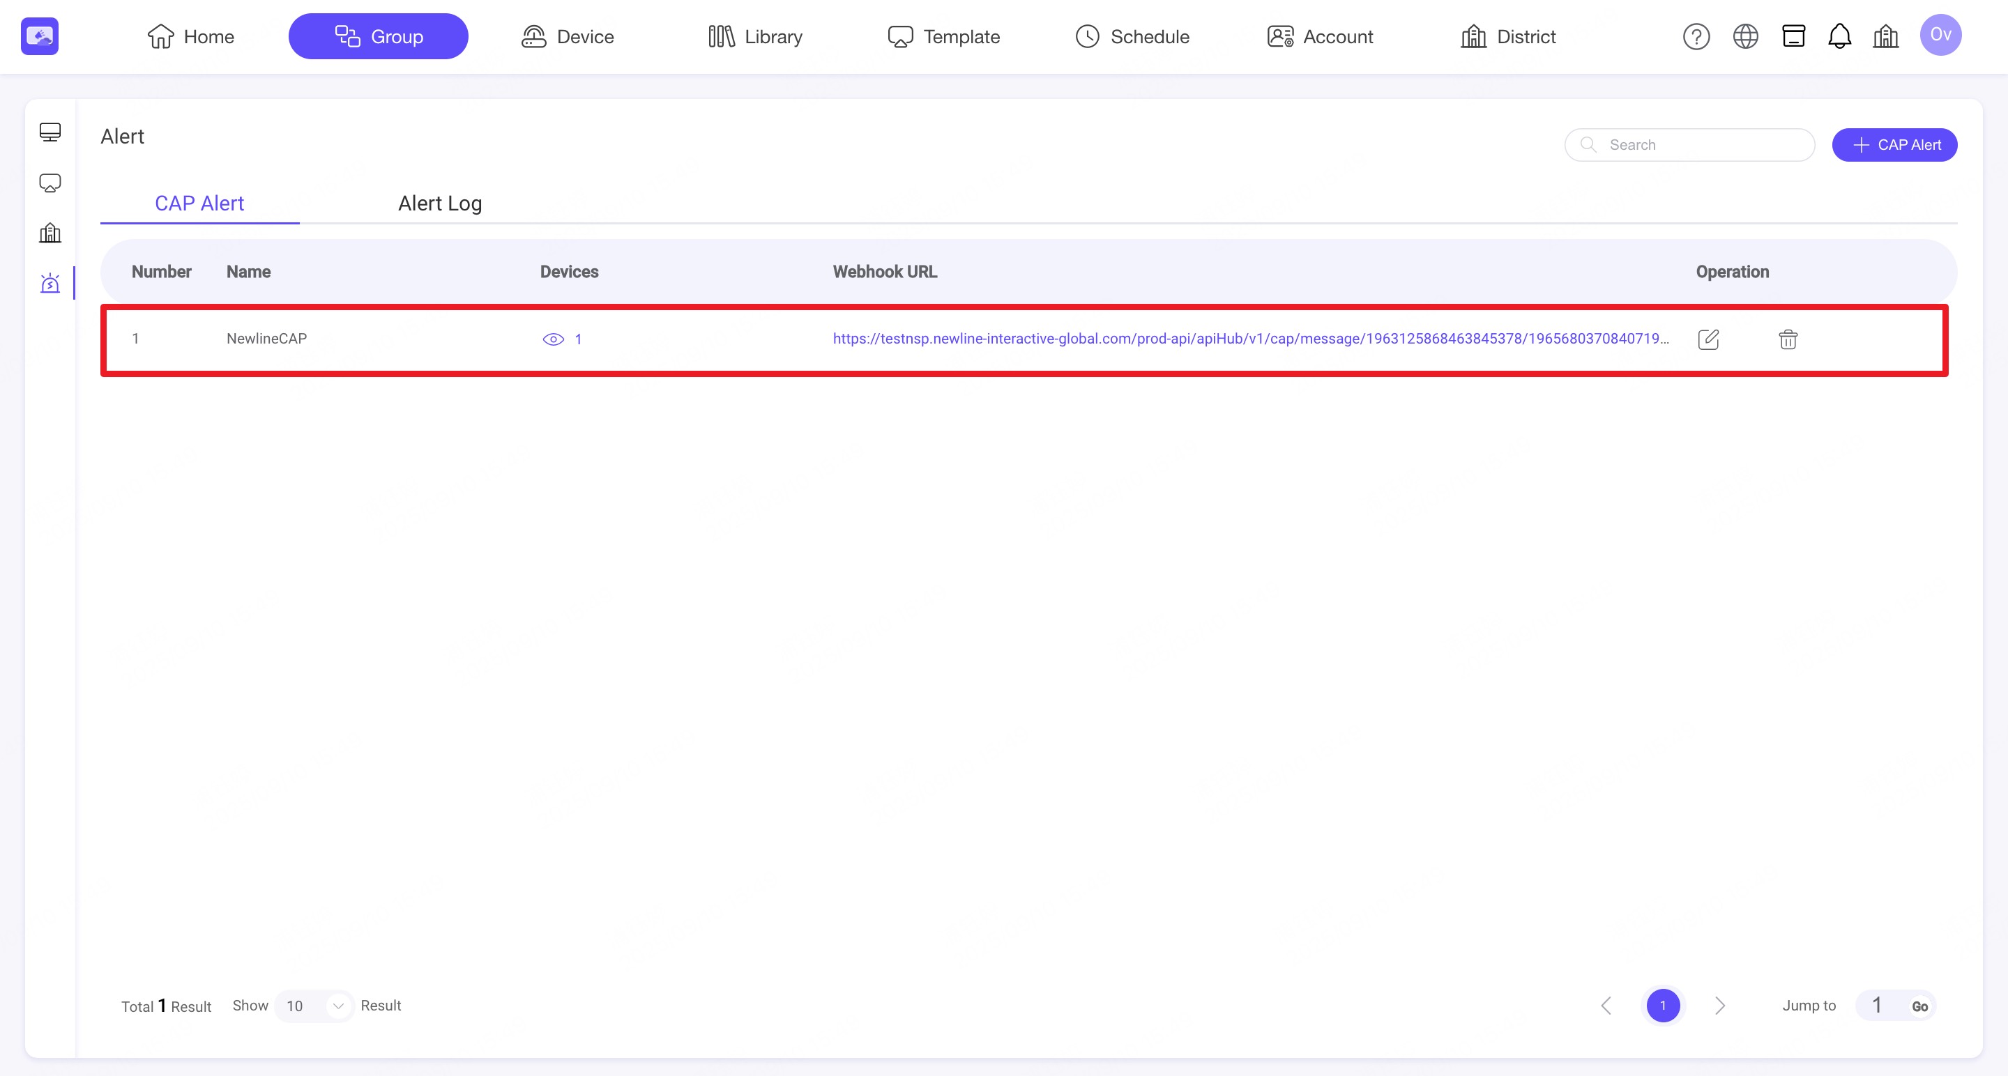Switch to the Alert Log tab
This screenshot has width=2008, height=1076.
440,203
